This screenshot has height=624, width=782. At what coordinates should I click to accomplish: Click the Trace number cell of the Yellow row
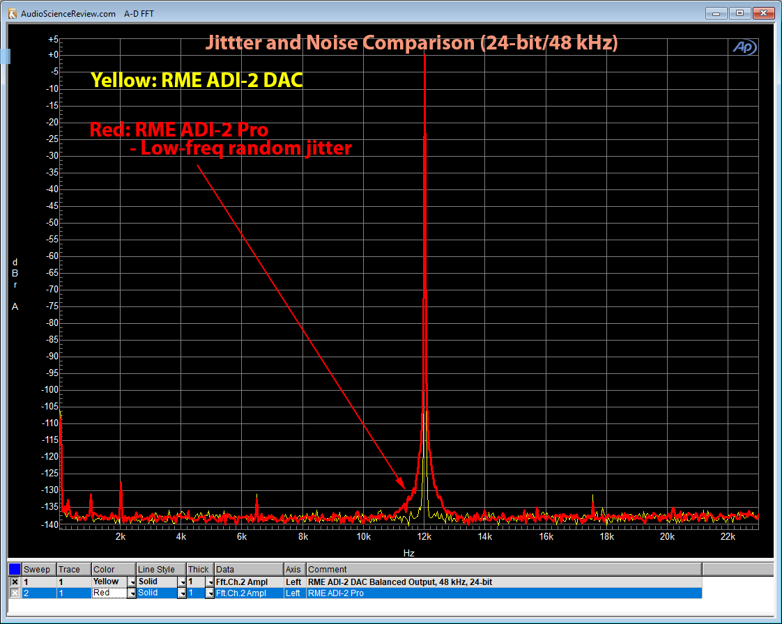74,582
